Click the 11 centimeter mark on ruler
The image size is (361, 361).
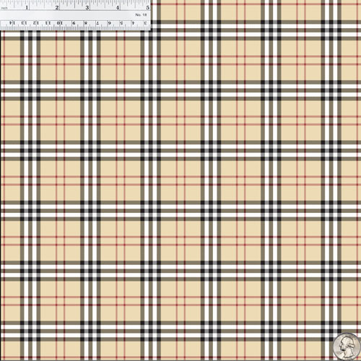pyautogui.click(x=48, y=23)
